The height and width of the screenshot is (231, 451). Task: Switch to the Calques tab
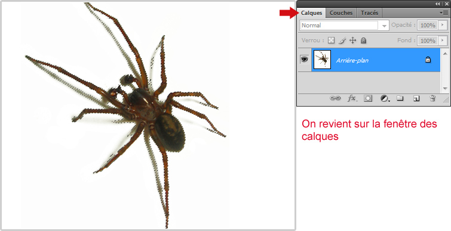[x=311, y=13]
